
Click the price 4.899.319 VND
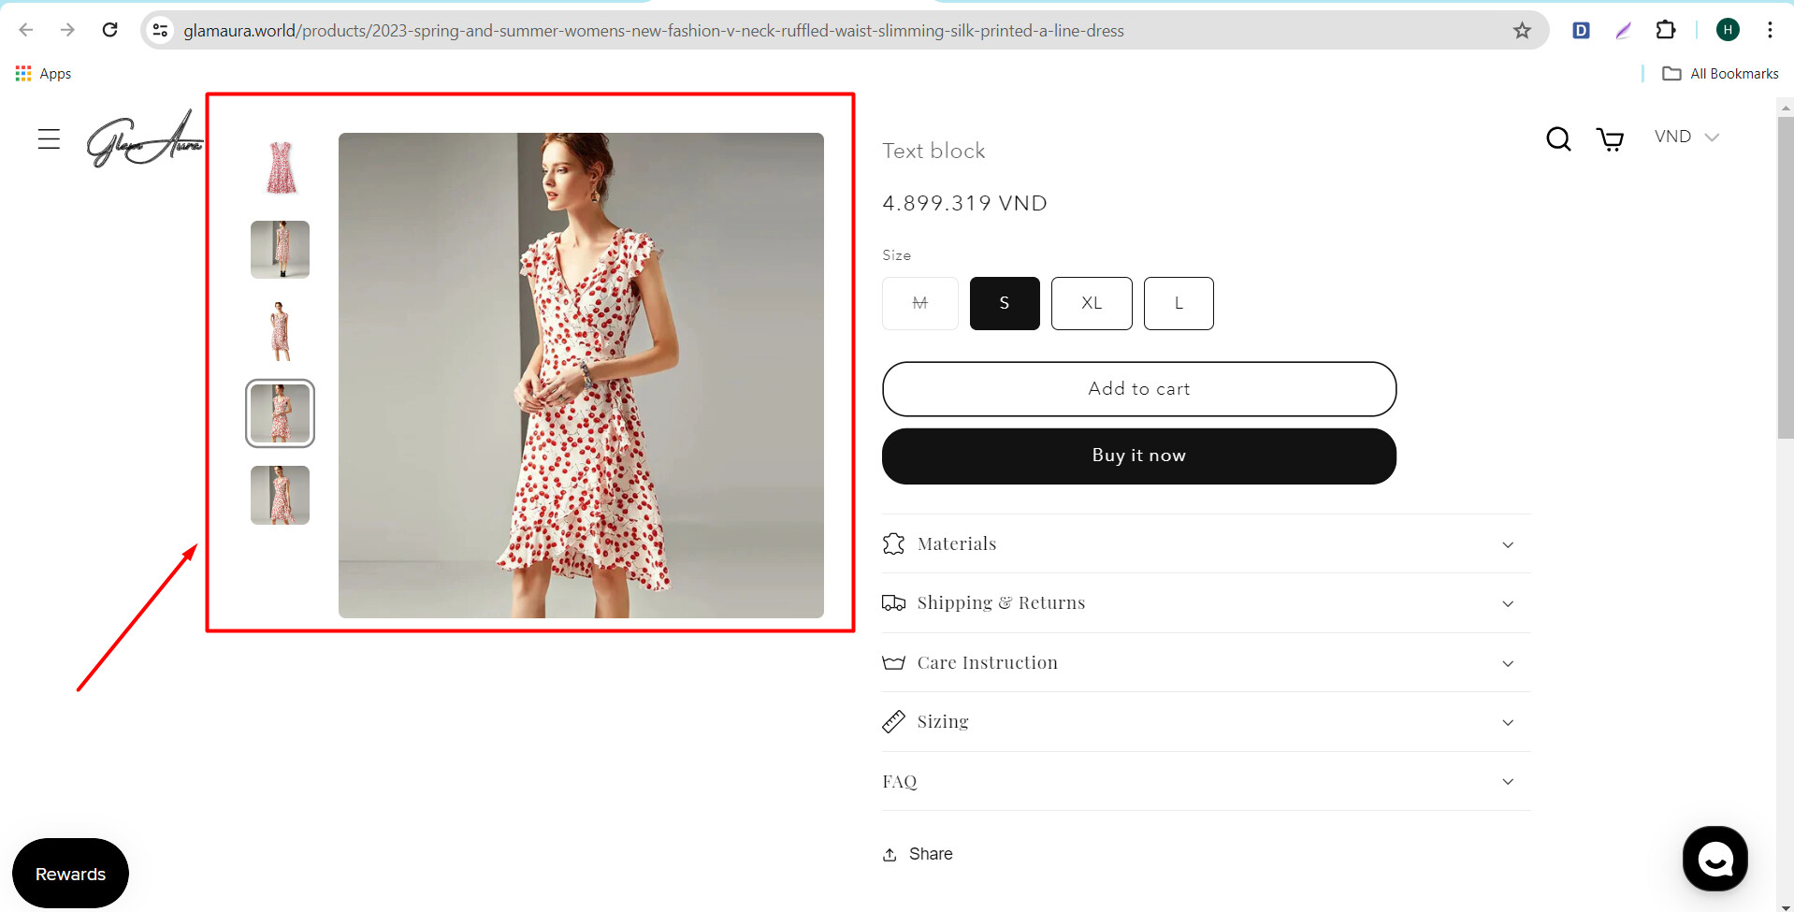[964, 204]
